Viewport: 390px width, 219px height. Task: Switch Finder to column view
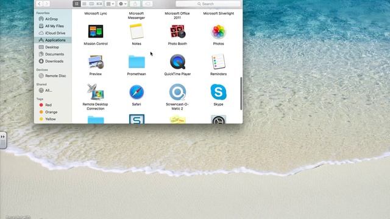click(x=92, y=4)
